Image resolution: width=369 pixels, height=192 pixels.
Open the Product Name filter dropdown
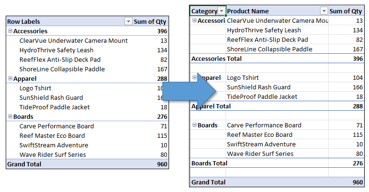point(324,11)
